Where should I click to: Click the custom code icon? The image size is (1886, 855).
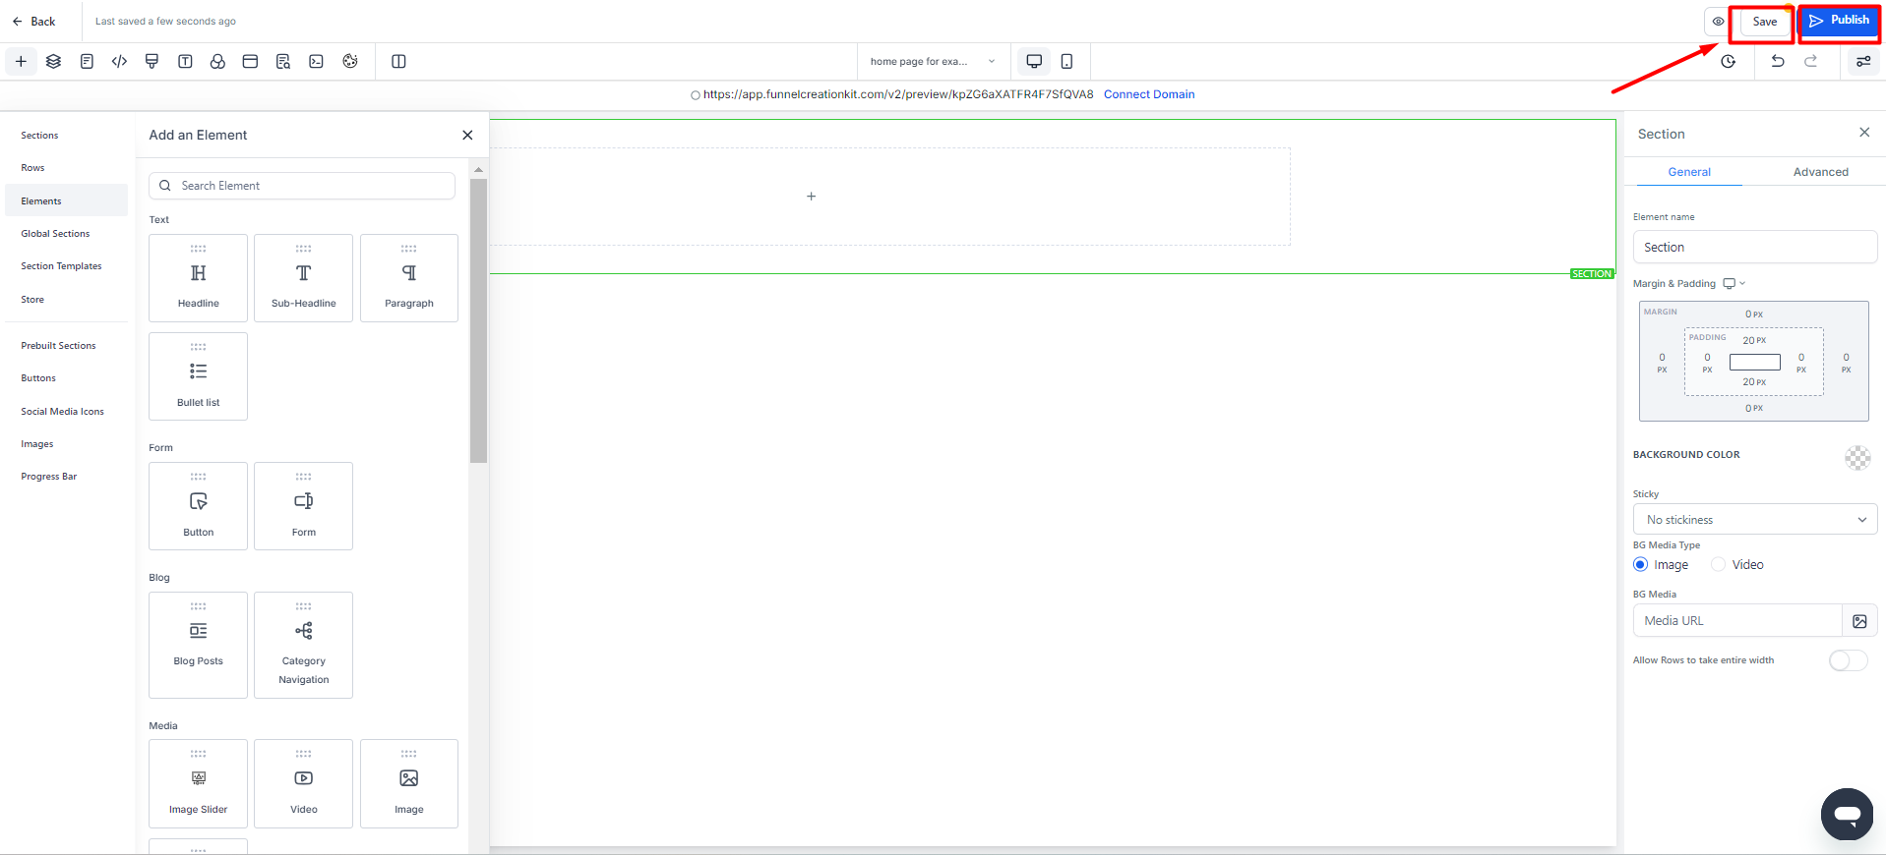pos(119,61)
